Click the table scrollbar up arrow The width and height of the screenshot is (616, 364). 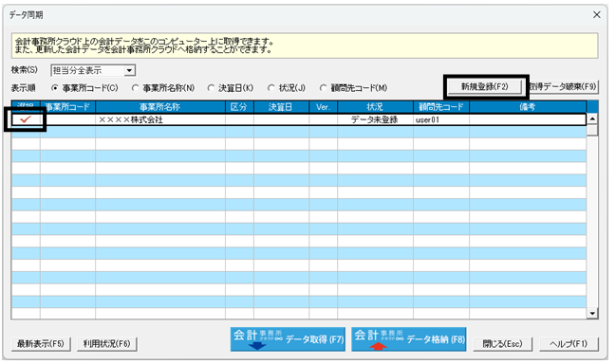(592, 118)
